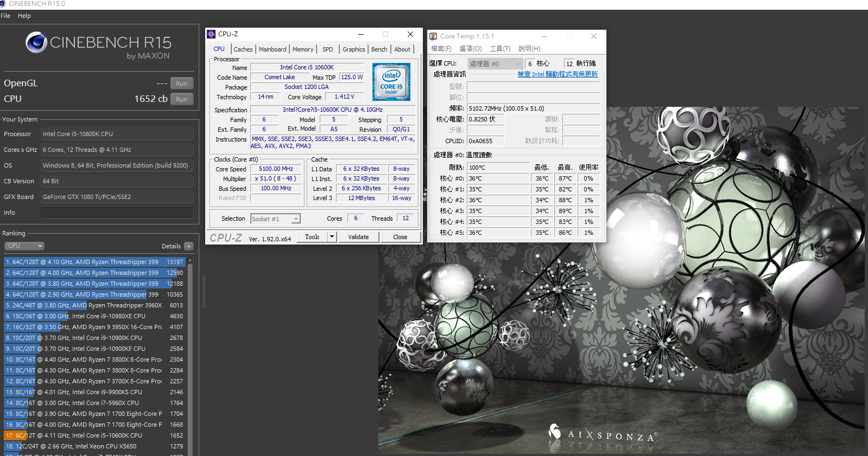
Task: Select ranking row Intel Core i5-10600K 1652
Action: click(x=95, y=435)
